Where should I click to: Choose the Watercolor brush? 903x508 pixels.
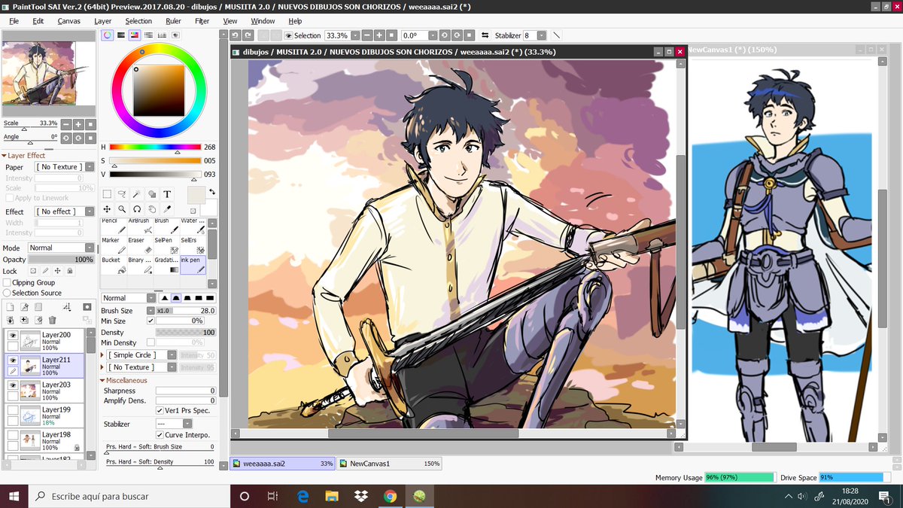[193, 226]
